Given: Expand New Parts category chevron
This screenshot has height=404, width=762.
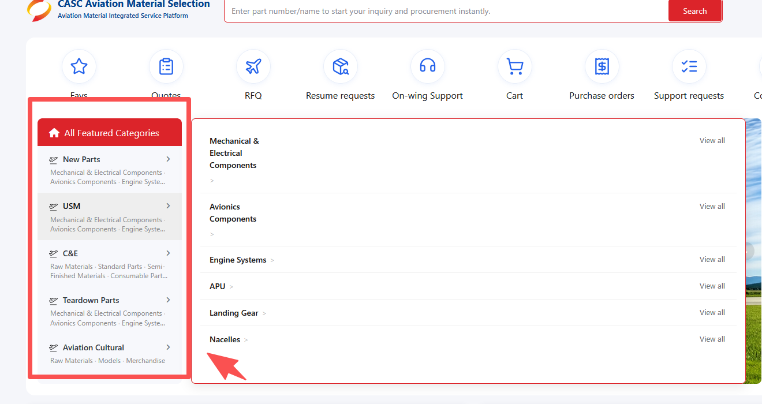Looking at the screenshot, I should tap(168, 159).
